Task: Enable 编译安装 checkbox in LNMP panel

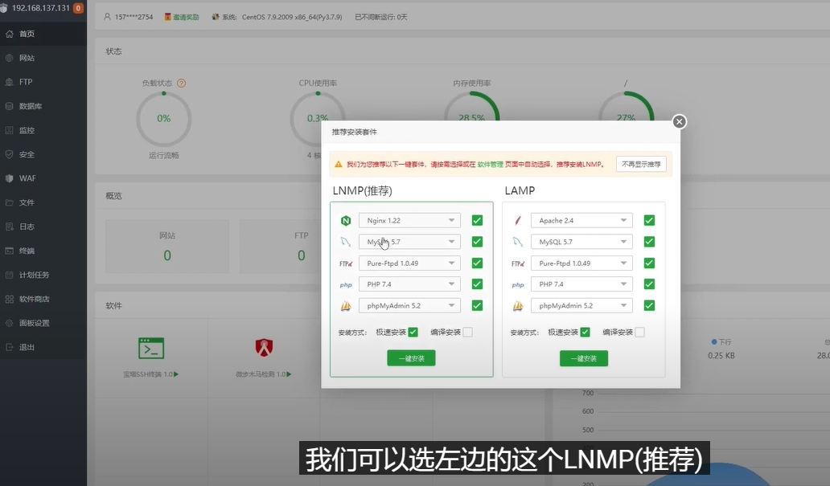Action: coord(467,332)
